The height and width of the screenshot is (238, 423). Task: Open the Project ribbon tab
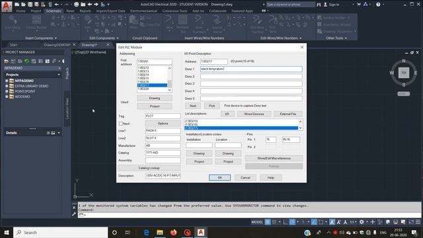coord(36,11)
